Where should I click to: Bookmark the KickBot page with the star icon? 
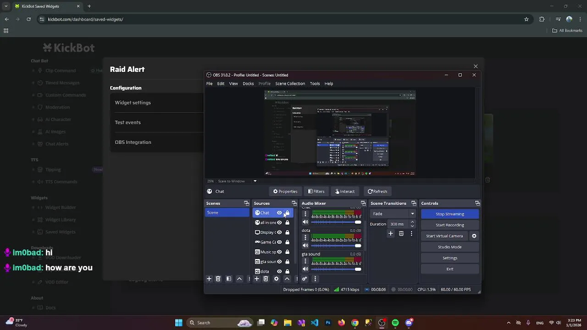pos(526,19)
